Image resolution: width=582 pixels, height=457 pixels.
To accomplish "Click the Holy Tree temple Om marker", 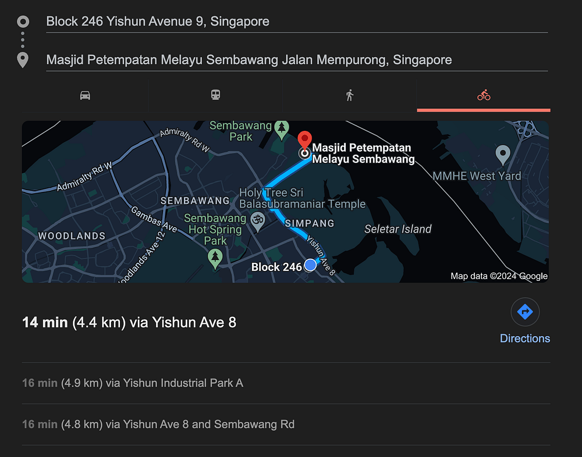I will click(x=257, y=222).
